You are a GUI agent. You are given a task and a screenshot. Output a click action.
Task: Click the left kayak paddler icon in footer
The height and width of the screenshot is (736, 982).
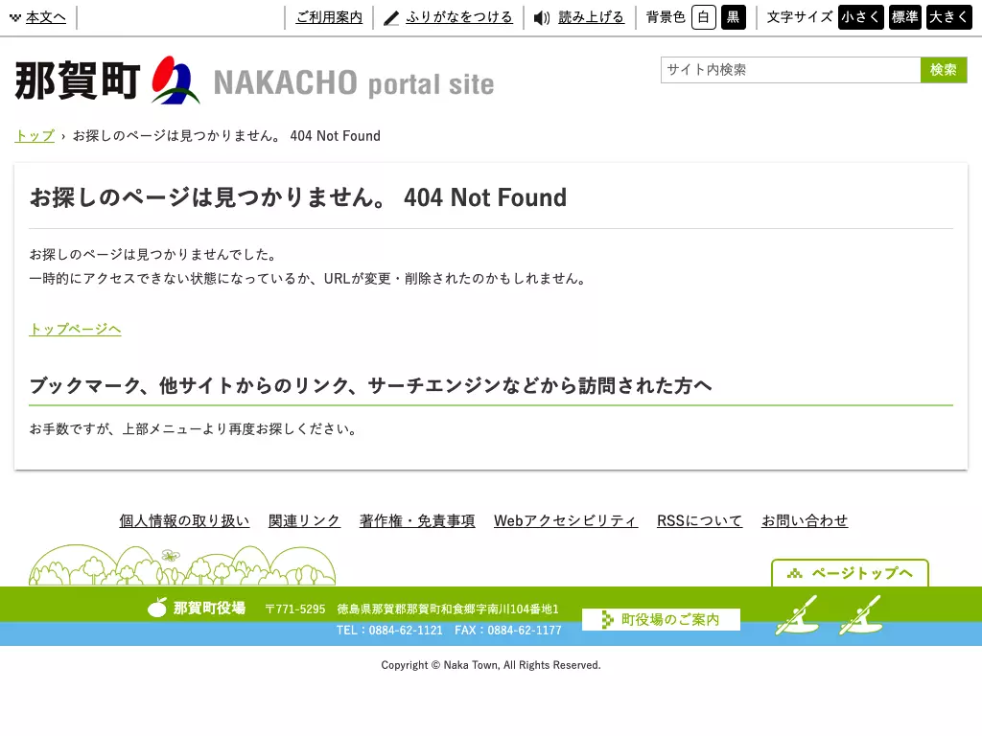797,614
